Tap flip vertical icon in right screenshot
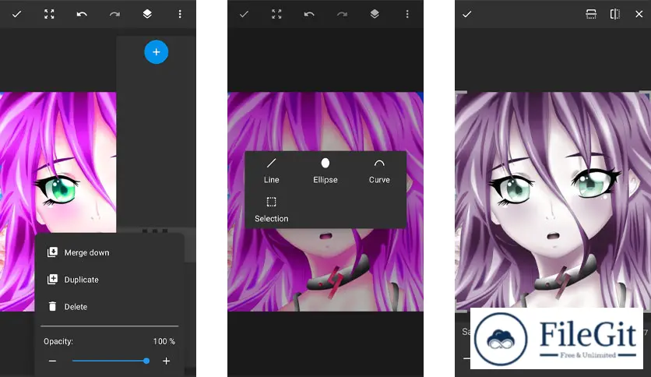Image resolution: width=651 pixels, height=377 pixels. (x=591, y=14)
